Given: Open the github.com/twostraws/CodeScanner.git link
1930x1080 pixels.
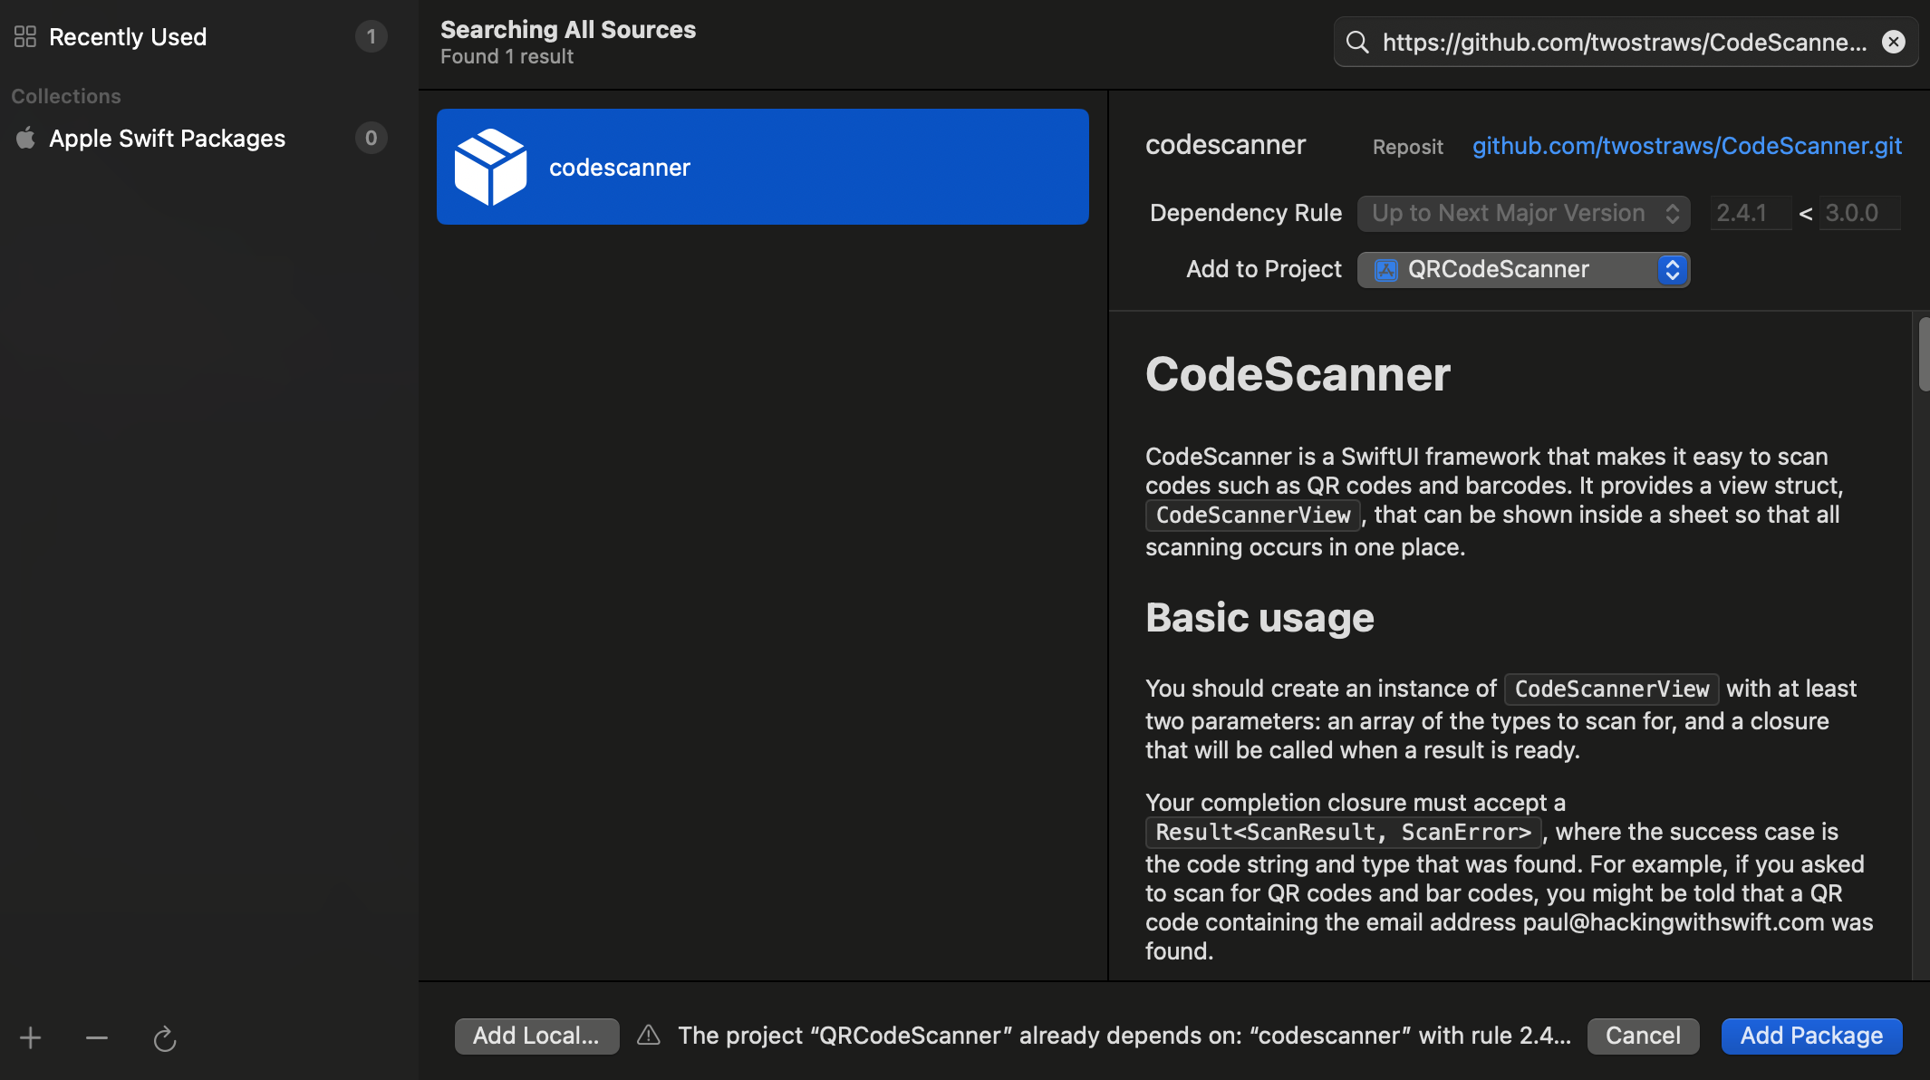Looking at the screenshot, I should coord(1686,146).
